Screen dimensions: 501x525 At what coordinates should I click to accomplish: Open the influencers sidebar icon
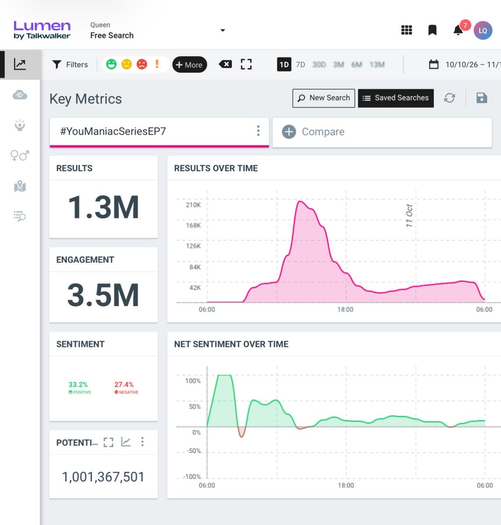click(20, 125)
